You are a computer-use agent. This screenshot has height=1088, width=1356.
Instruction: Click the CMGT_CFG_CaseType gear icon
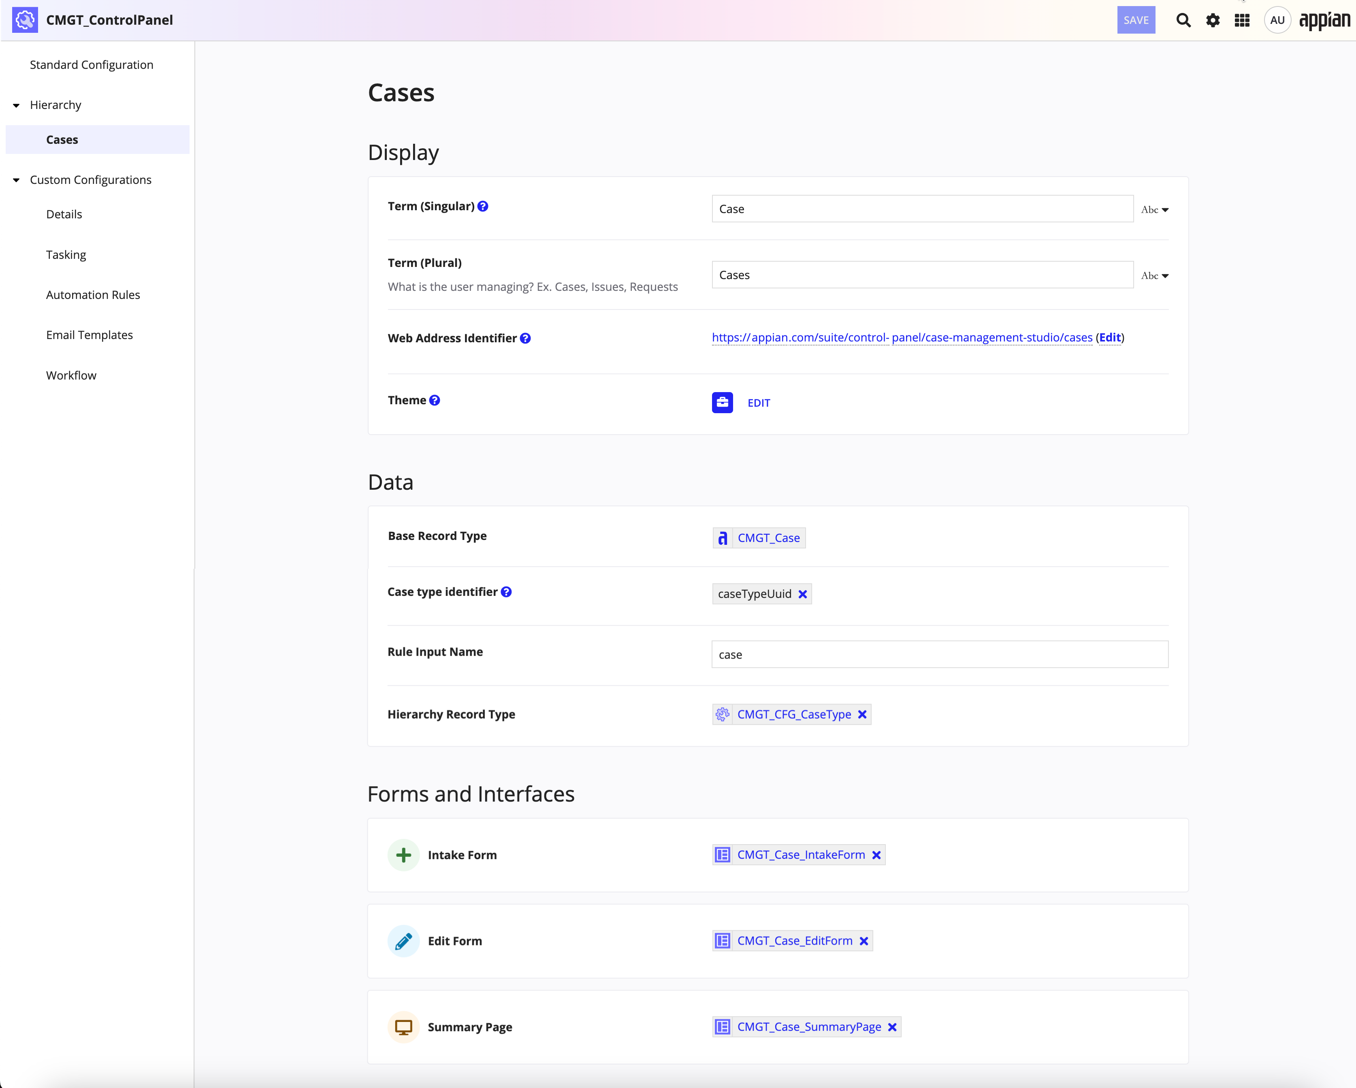(x=723, y=715)
